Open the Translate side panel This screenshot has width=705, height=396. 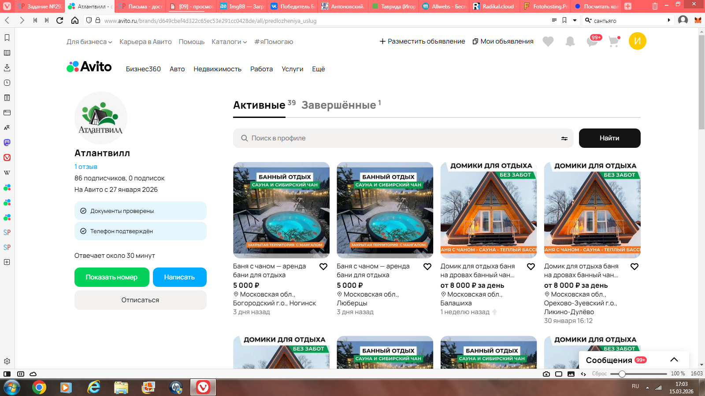[x=7, y=128]
